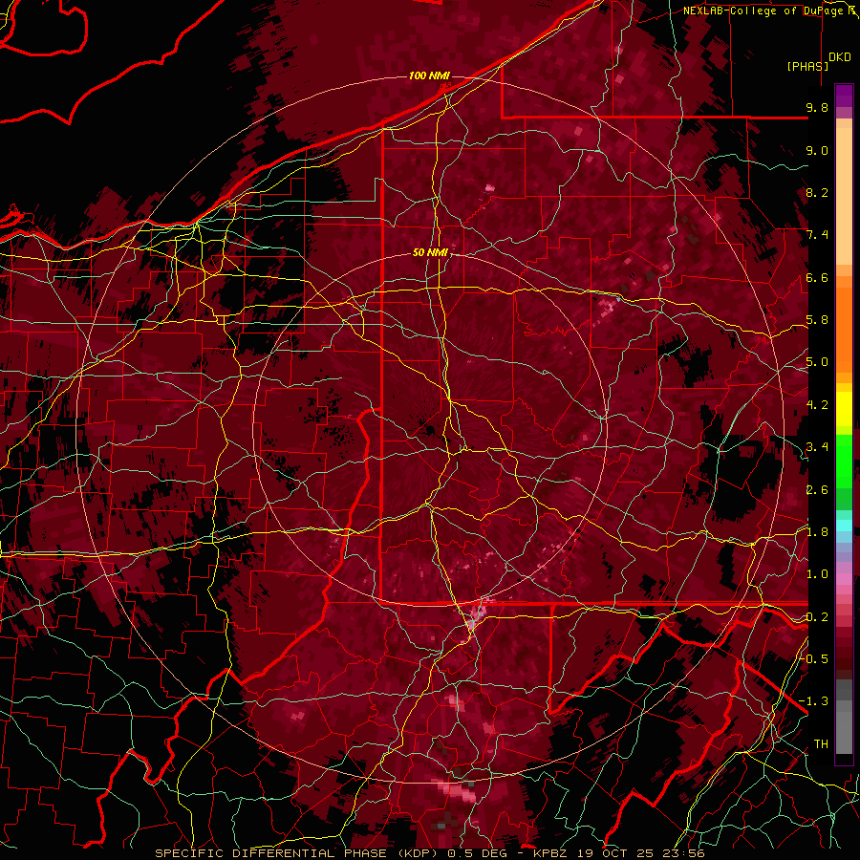The height and width of the screenshot is (860, 860).
Task: Click the -0.5 legend value
Action: coord(814,659)
